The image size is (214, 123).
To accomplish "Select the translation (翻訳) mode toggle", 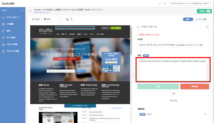I will (188, 19).
